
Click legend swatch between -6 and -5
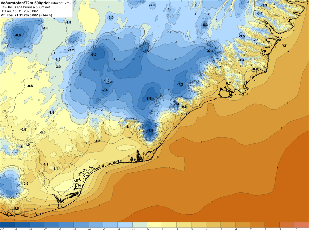(66, 225)
